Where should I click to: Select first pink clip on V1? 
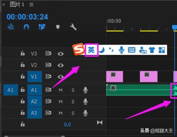115,76
